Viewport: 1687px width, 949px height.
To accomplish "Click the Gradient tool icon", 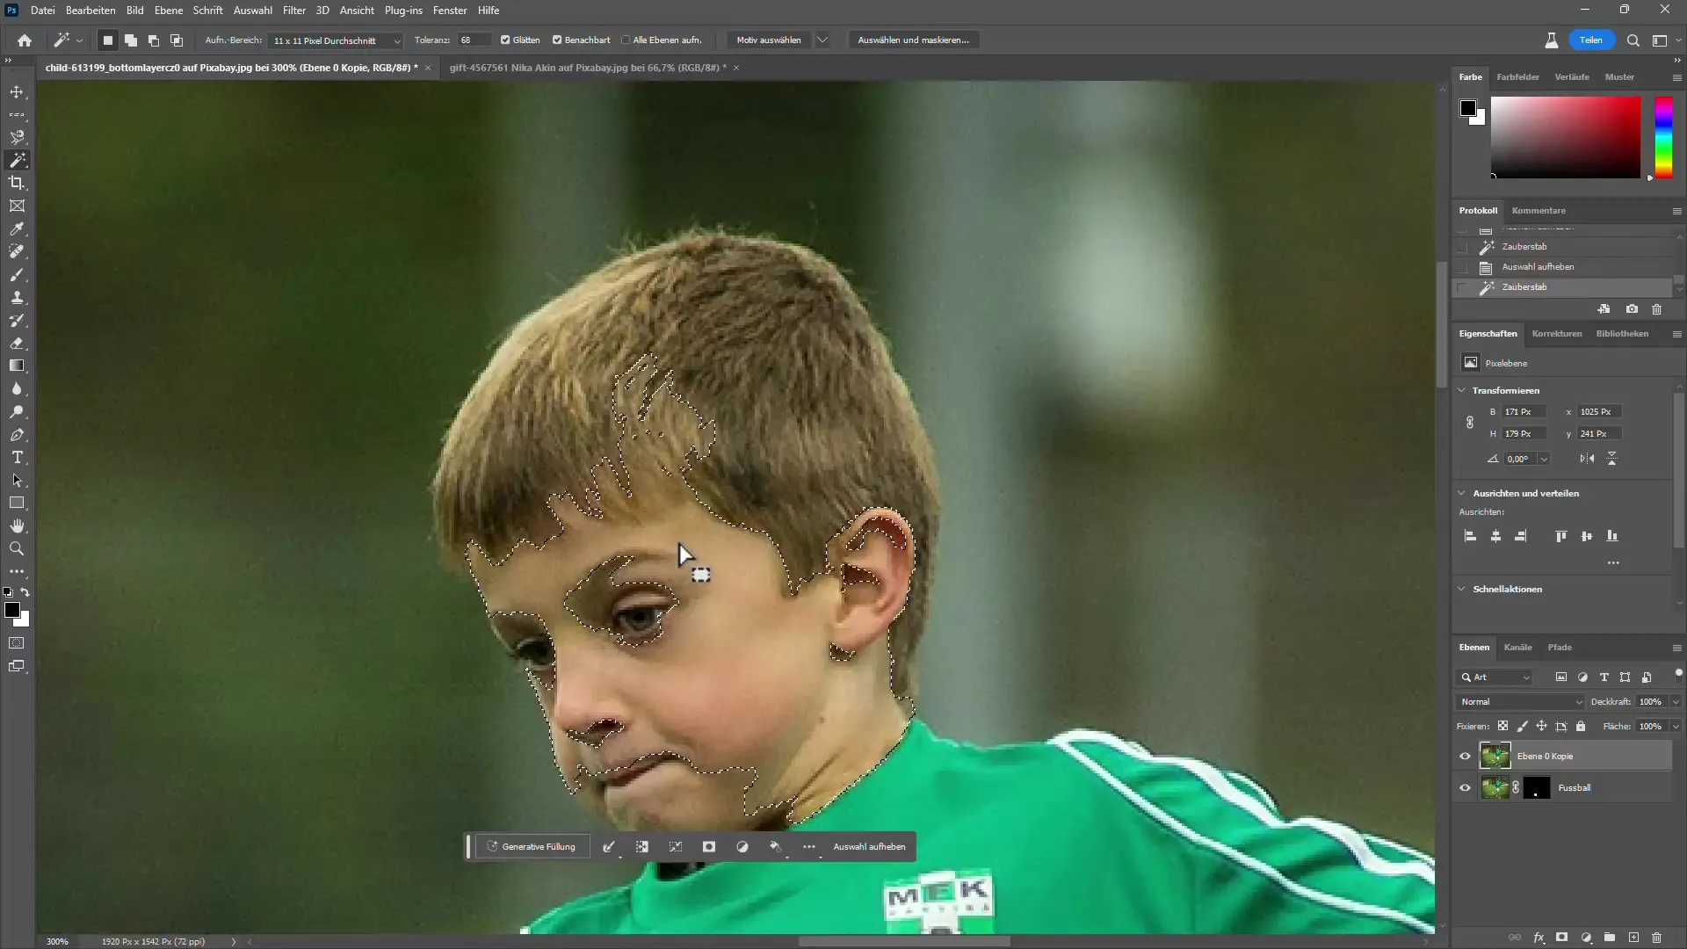I will 16,366.
